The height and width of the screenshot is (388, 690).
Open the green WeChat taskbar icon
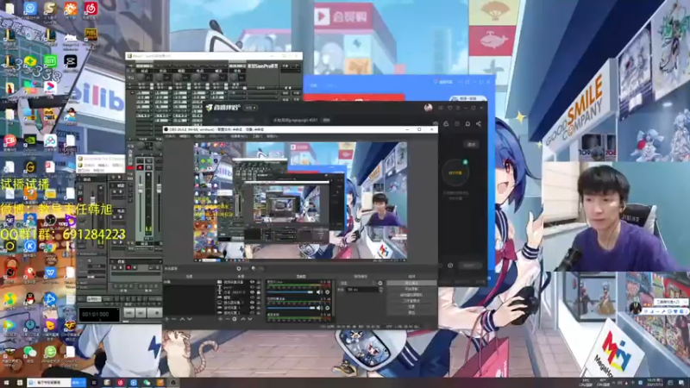147,382
